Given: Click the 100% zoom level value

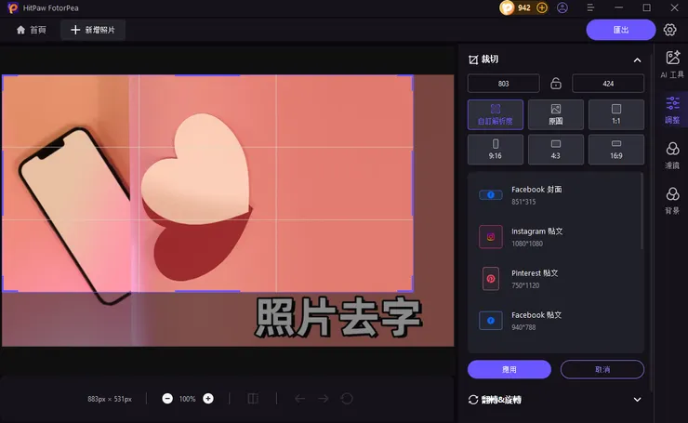Looking at the screenshot, I should (x=188, y=399).
